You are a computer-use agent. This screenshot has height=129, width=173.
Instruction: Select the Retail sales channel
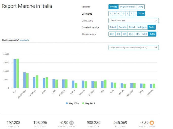(132, 27)
